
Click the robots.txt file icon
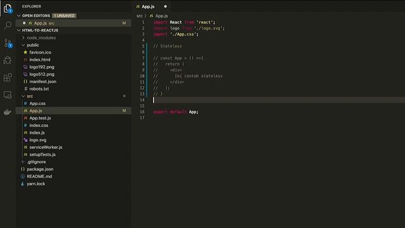(x=25, y=89)
